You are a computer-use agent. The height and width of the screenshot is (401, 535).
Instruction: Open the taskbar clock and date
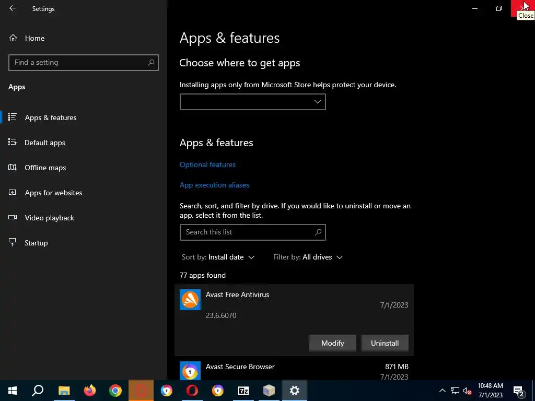pos(490,391)
